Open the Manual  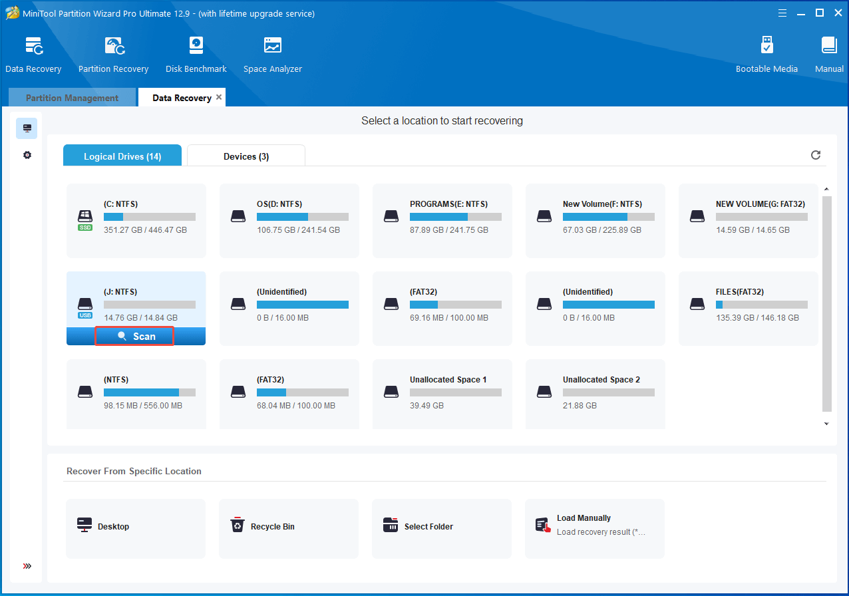coord(829,55)
